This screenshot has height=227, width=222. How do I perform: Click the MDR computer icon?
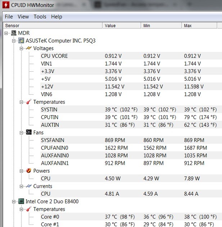coord(14,33)
